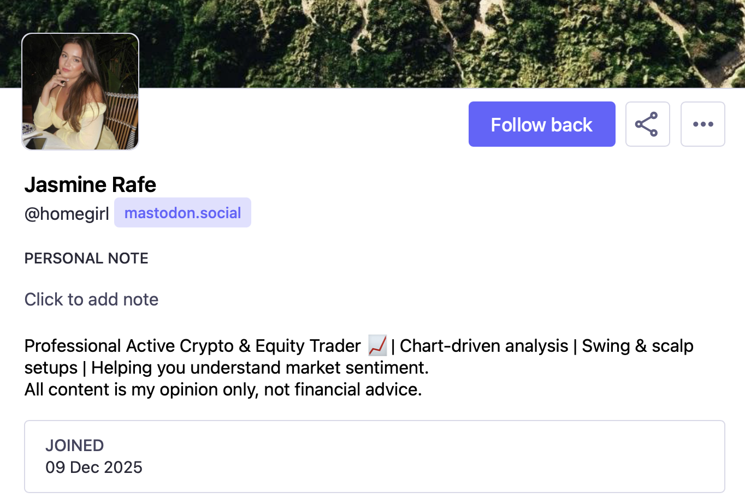The image size is (745, 504).
Task: Click the 'Professional Active Crypto & Equity Trader' text
Action: [192, 346]
